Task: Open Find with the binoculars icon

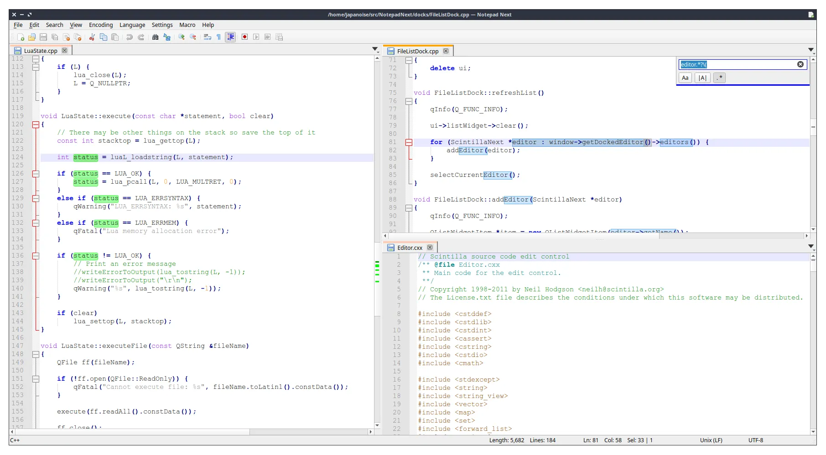Action: click(155, 37)
